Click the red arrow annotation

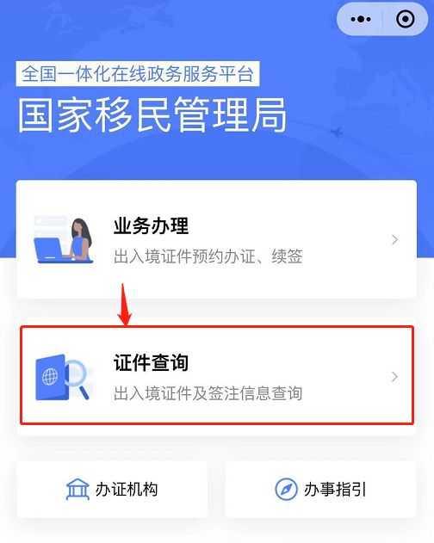coord(125,305)
